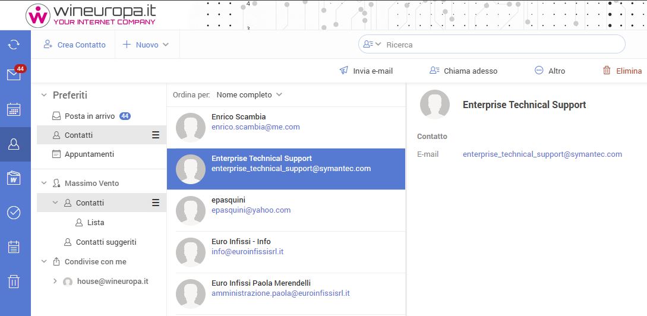The width and height of the screenshot is (647, 316).
Task: Open the documents W icon in sidebar
Action: 14,178
